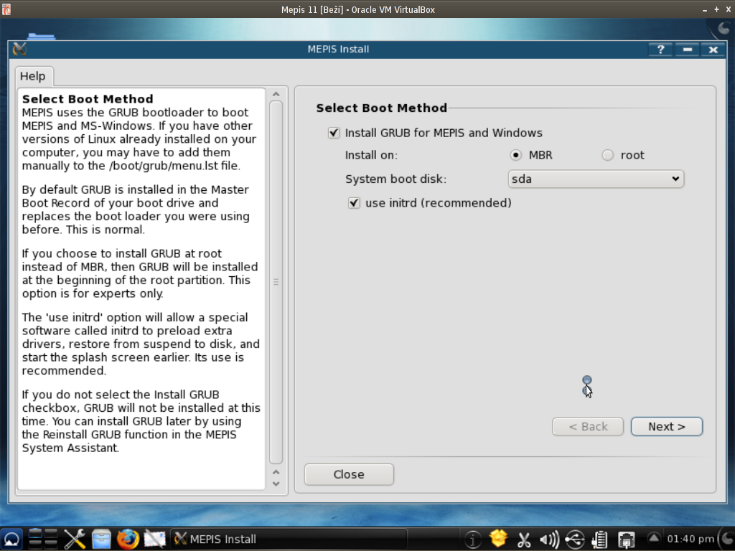The height and width of the screenshot is (551, 735).
Task: Click the 'System boot disk:' label
Action: click(395, 179)
